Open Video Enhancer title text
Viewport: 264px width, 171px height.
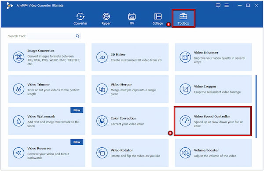coord(206,53)
